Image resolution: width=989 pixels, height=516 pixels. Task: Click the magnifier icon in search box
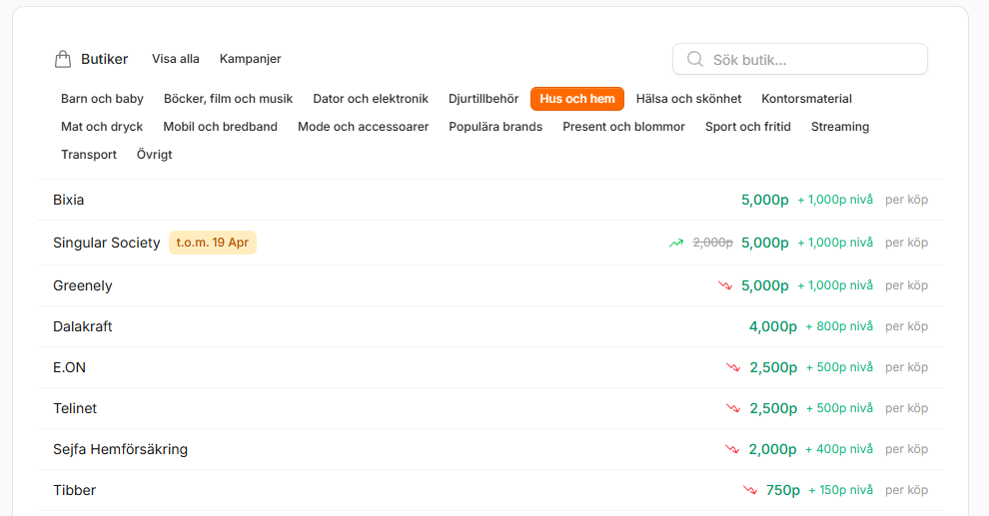click(695, 59)
